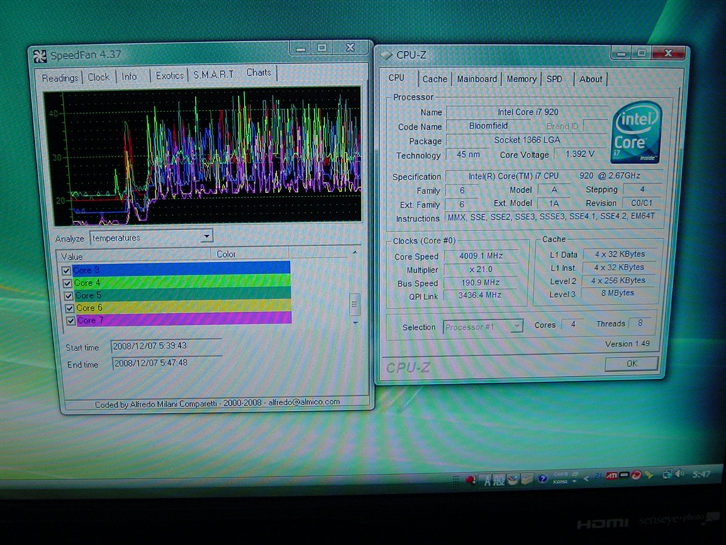
Task: Click the temperature chart area
Action: click(x=203, y=157)
